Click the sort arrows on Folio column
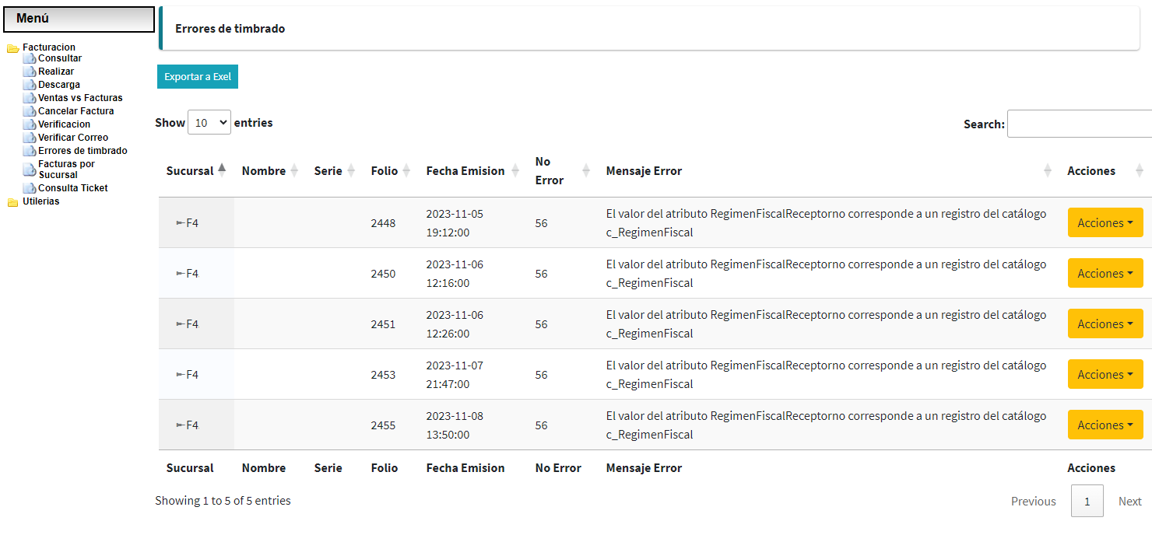Image resolution: width=1152 pixels, height=542 pixels. click(406, 171)
